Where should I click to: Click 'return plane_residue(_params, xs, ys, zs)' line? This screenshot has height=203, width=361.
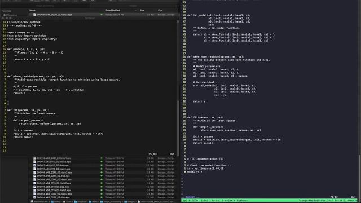50,123
